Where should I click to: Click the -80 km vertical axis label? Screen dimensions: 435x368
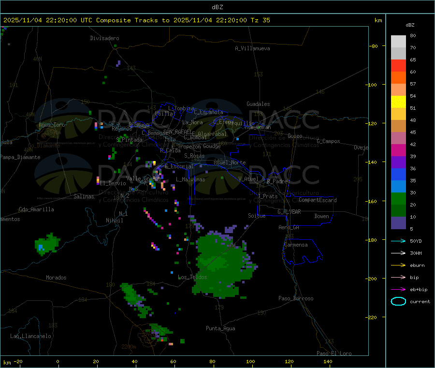click(x=373, y=46)
